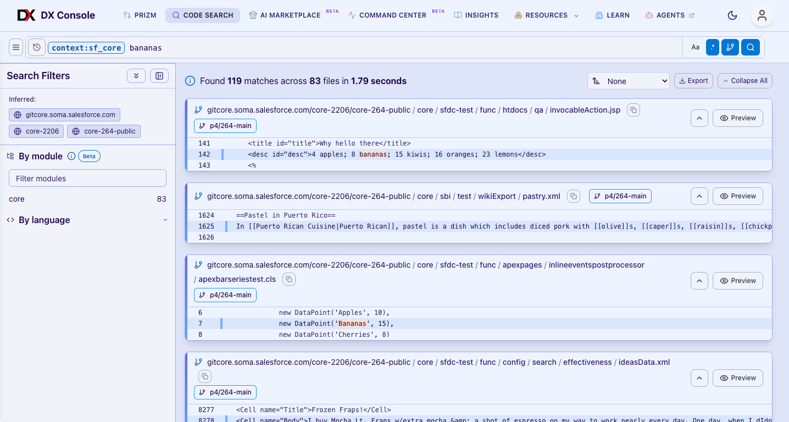Click the effectiveness path segment of ideasData.xml
The image size is (789, 422).
coord(587,362)
